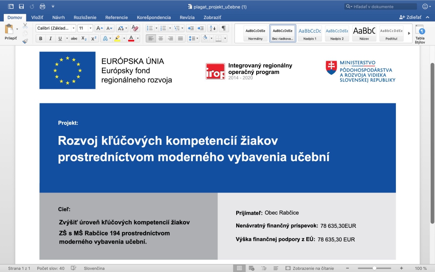
Task: Increase font size with the larger A icon
Action: (99, 28)
